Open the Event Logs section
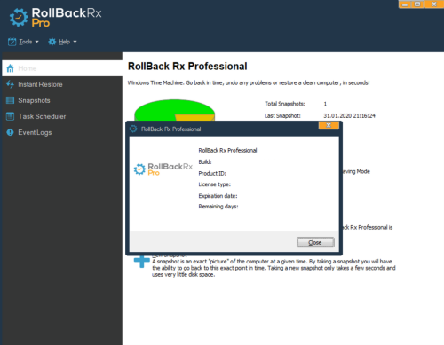This screenshot has width=444, height=345. click(62, 132)
